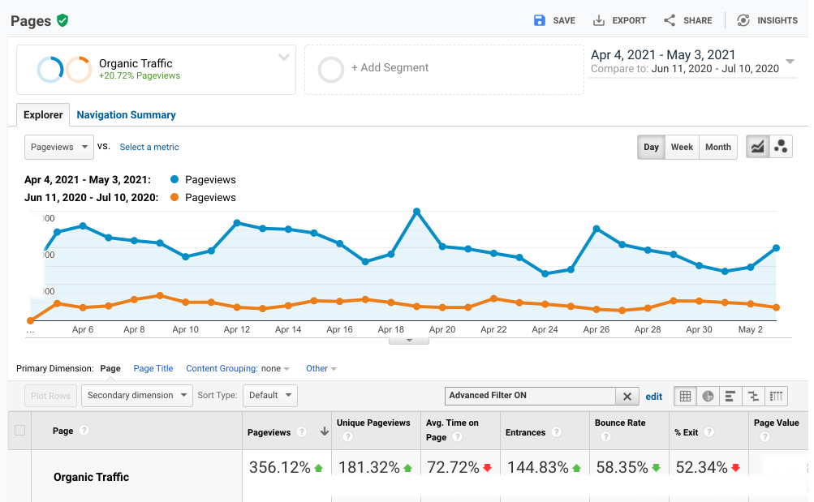Clear the Advanced Filter with X
814x502 pixels.
tap(627, 397)
